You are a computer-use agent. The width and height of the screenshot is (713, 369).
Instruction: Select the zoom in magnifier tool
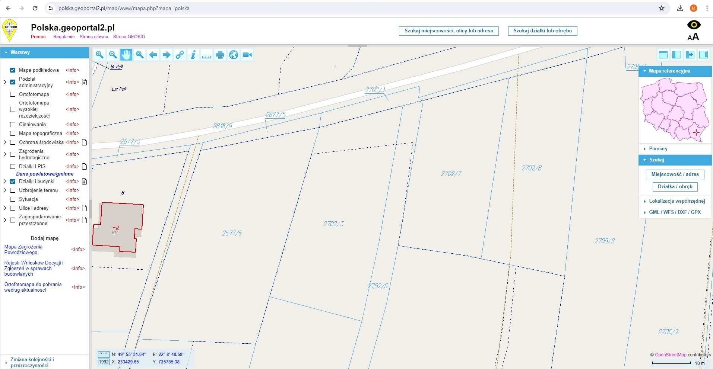point(99,55)
